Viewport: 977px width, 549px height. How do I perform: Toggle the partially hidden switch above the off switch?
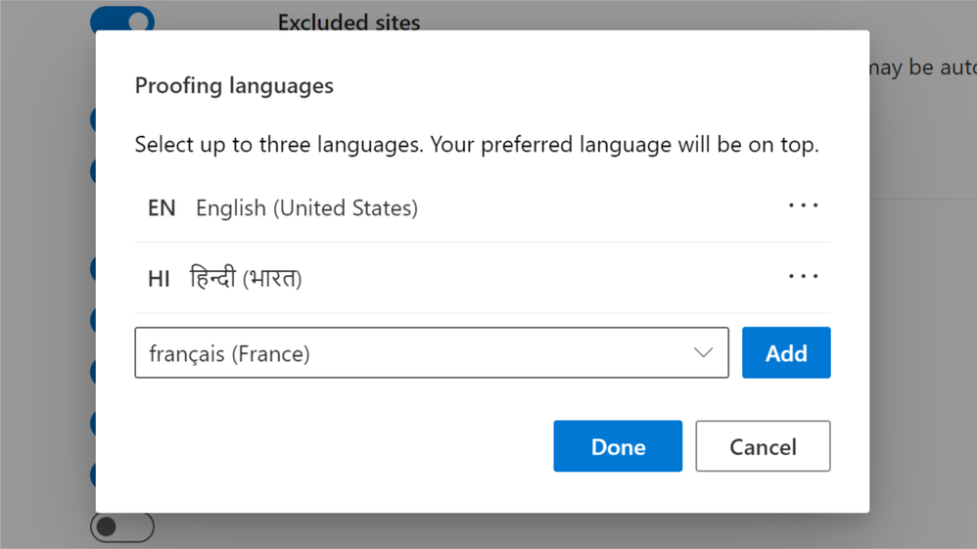(93, 475)
